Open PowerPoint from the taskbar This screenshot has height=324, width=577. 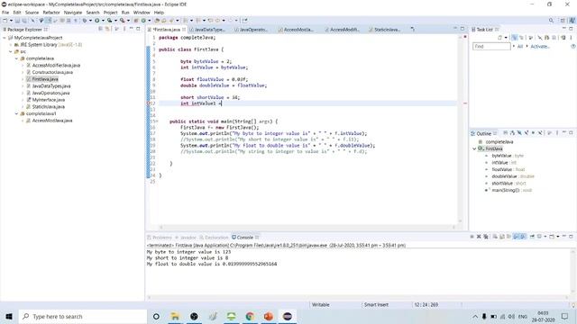[269, 316]
